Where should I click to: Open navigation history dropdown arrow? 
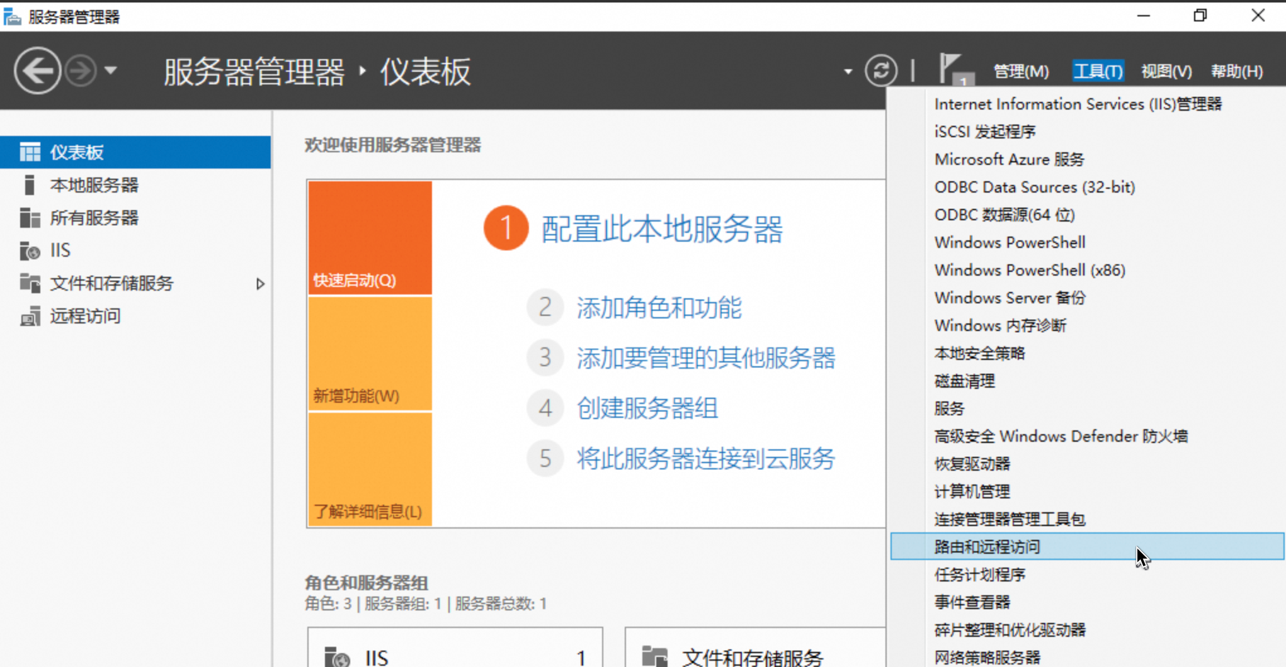click(111, 70)
